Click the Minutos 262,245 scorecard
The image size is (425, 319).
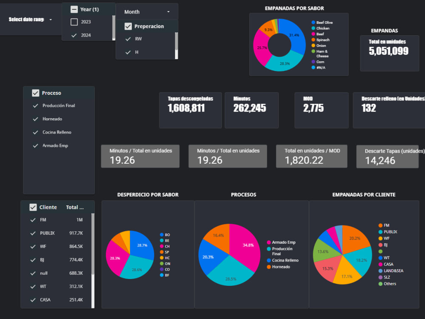252,110
